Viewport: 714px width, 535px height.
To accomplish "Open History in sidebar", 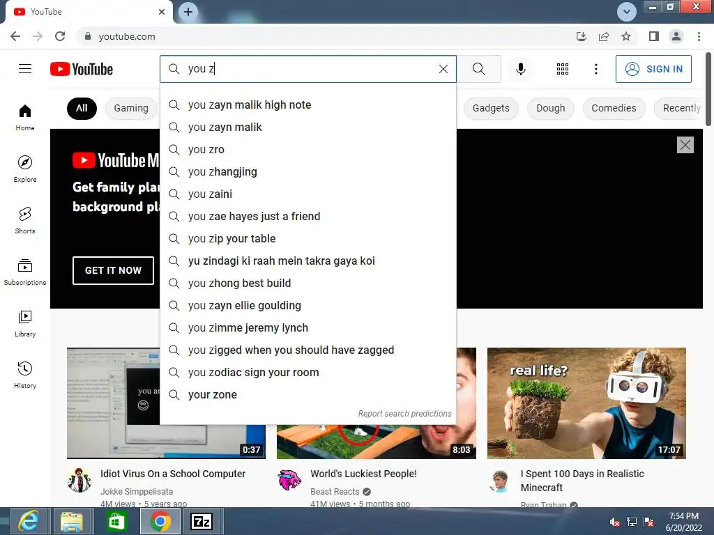I will click(x=25, y=375).
